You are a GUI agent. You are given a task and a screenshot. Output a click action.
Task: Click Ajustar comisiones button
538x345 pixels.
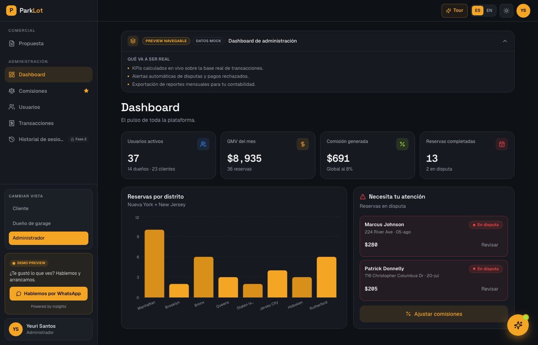tap(434, 314)
